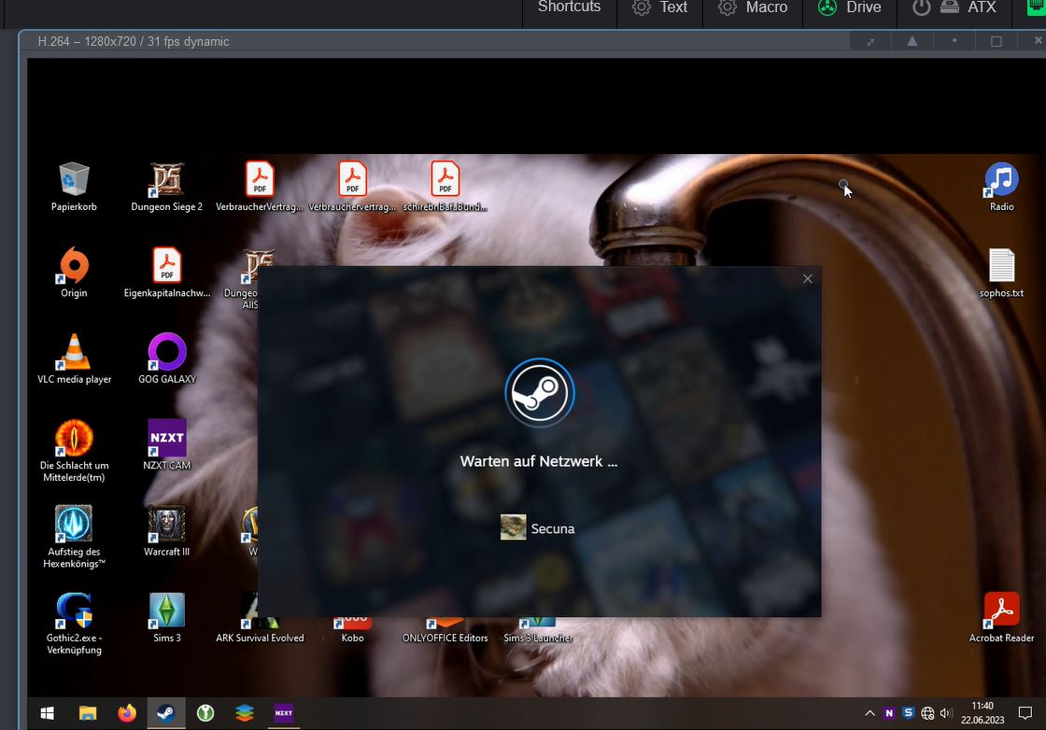Select the ONLYOFFICE Editors shortcut
Screen dimensions: 1046x730
(445, 631)
